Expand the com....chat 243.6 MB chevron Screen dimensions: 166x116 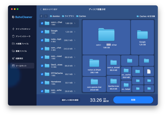[x=75, y=49]
